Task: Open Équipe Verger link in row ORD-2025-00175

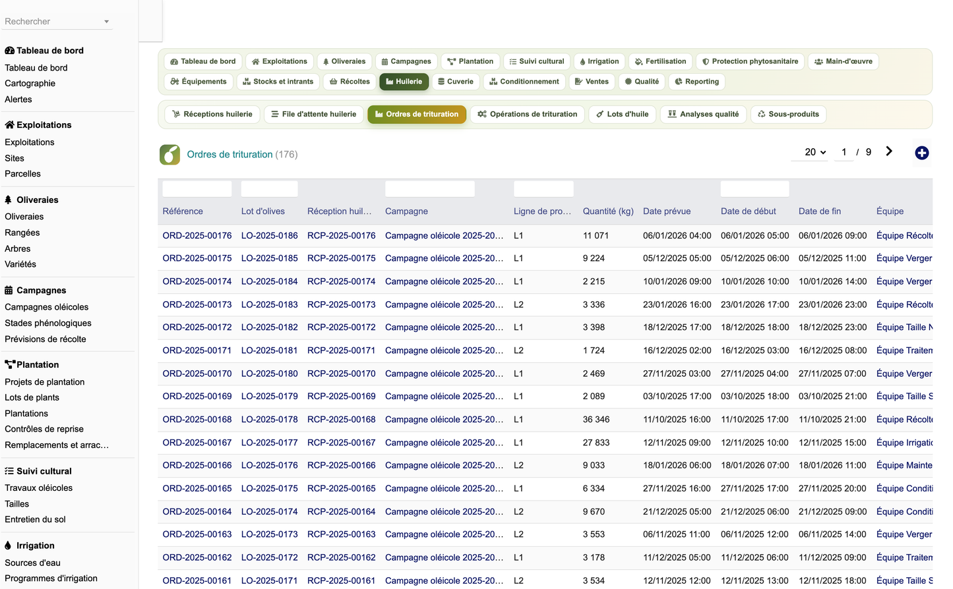Action: (x=904, y=258)
